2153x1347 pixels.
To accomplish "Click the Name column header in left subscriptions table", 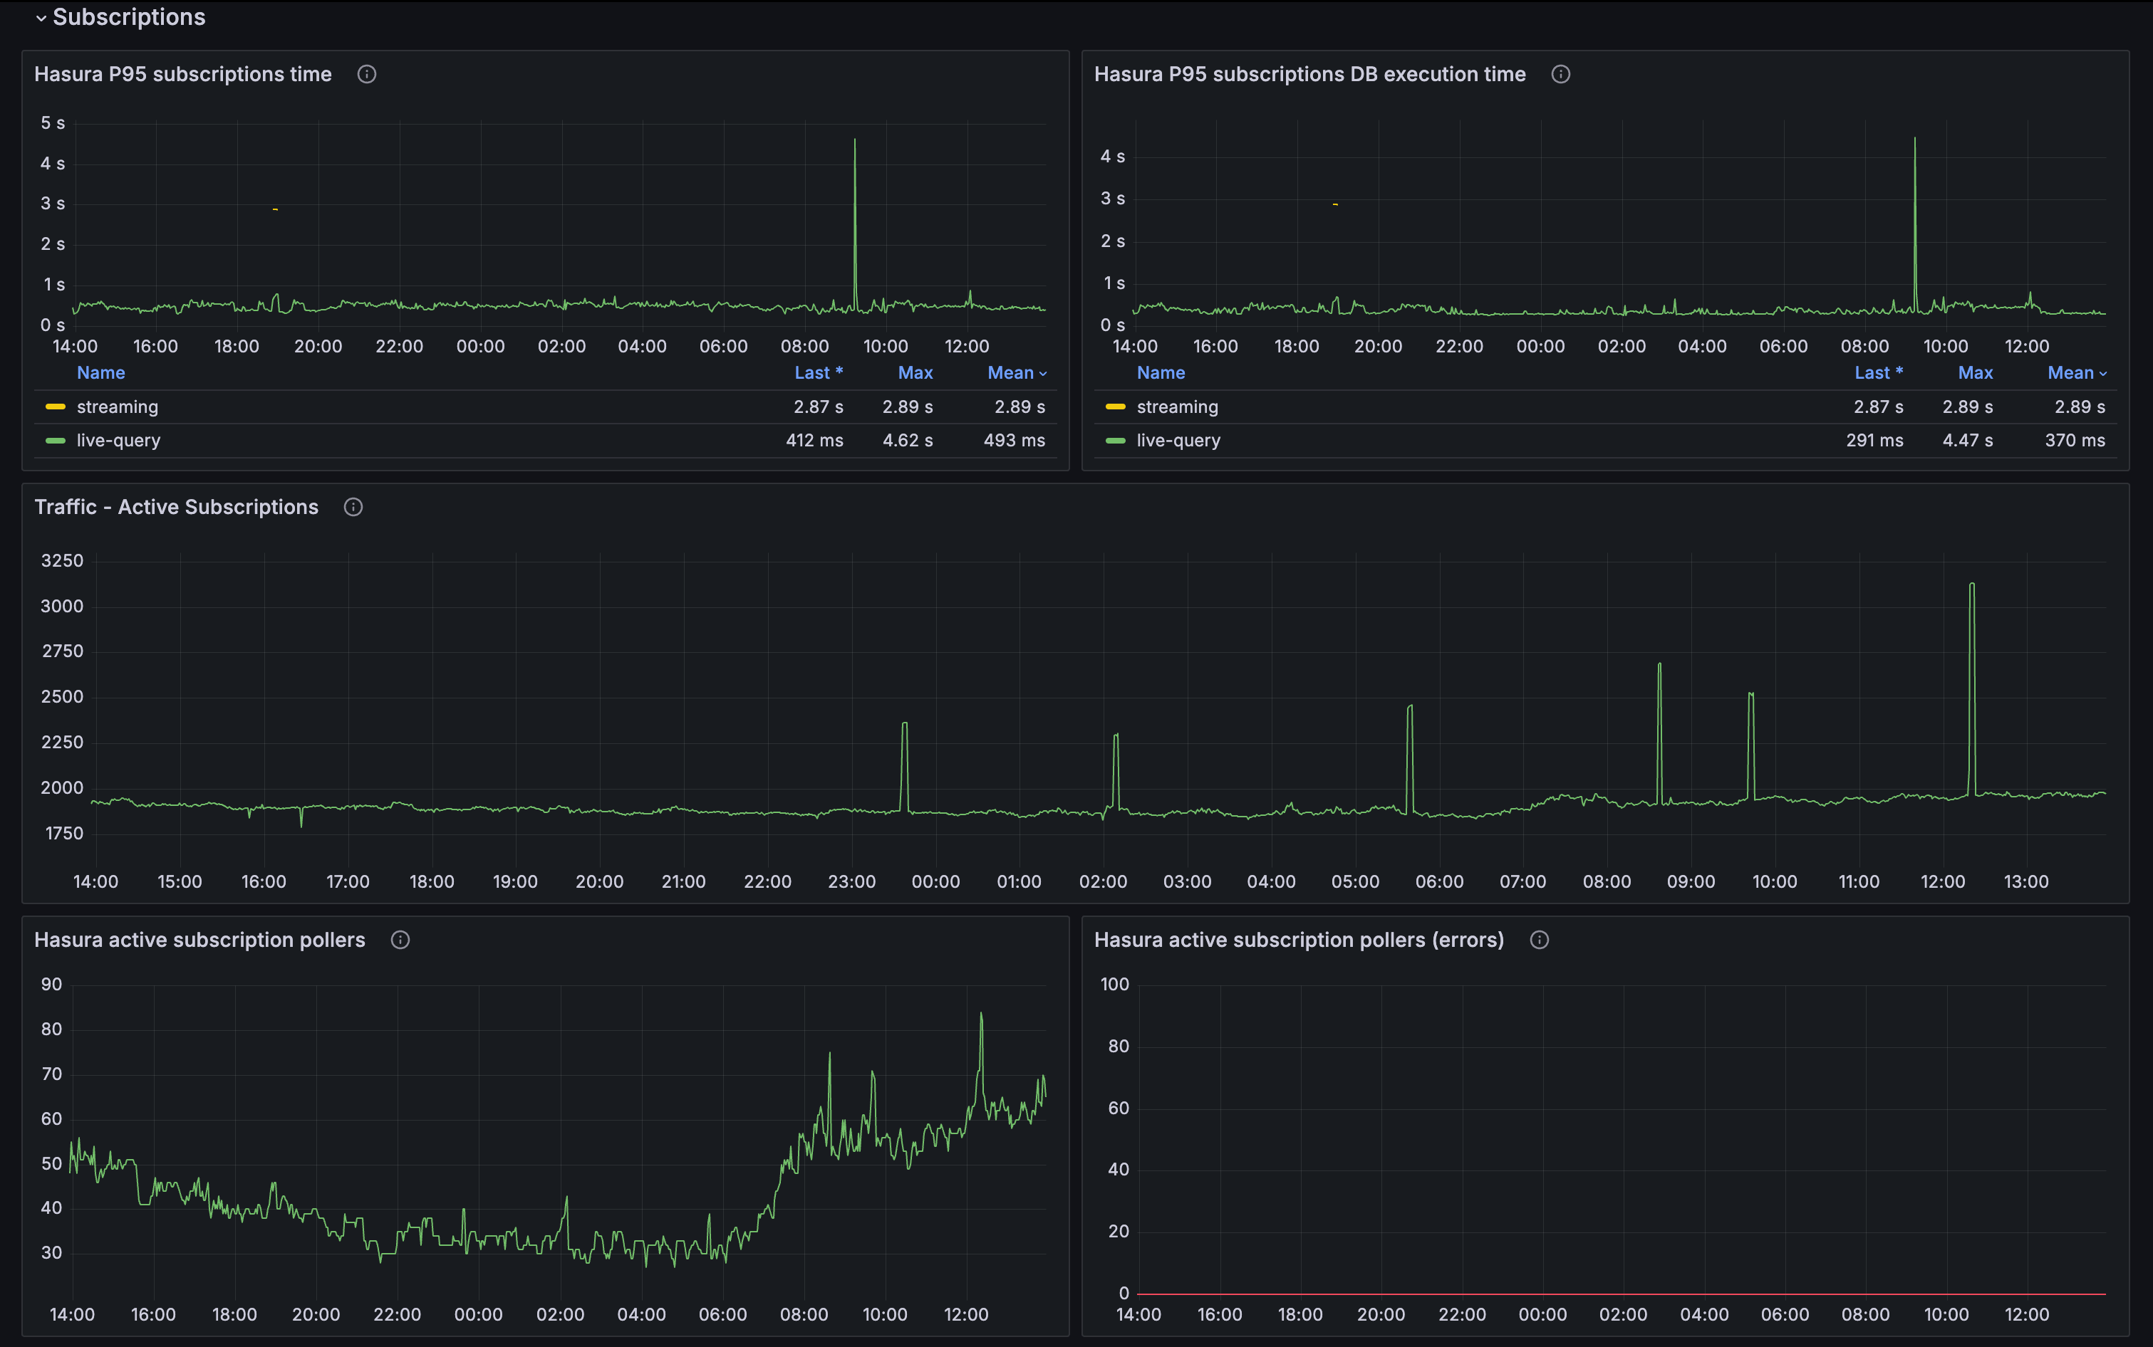I will click(x=101, y=372).
